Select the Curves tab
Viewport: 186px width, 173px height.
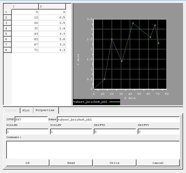pos(11,110)
